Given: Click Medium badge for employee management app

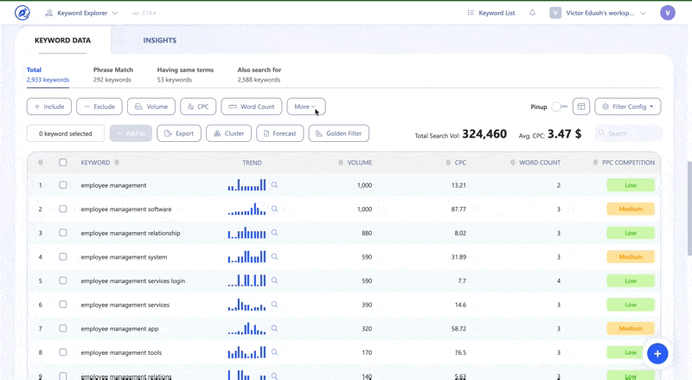Looking at the screenshot, I should pos(631,328).
